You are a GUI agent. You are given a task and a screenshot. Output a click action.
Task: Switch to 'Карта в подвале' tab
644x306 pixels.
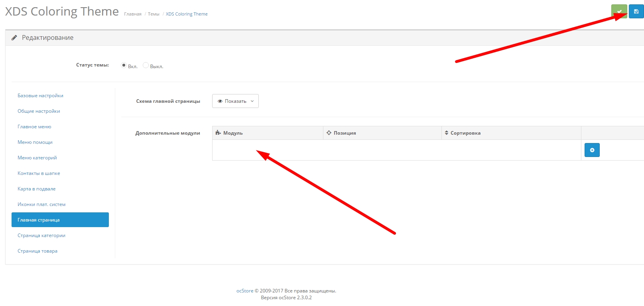36,189
